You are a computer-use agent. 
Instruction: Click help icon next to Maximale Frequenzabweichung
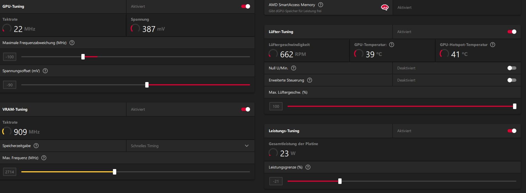click(x=72, y=43)
